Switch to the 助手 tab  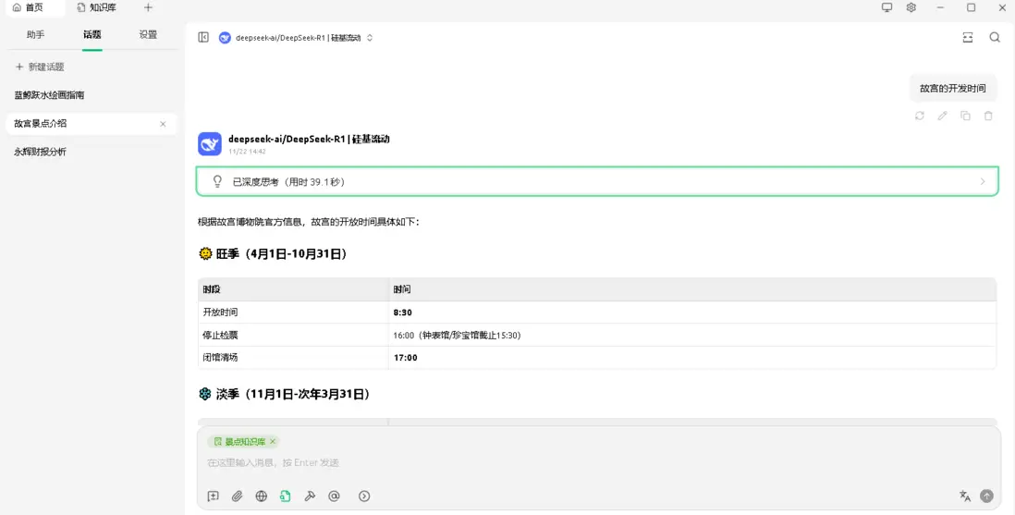[x=36, y=34]
